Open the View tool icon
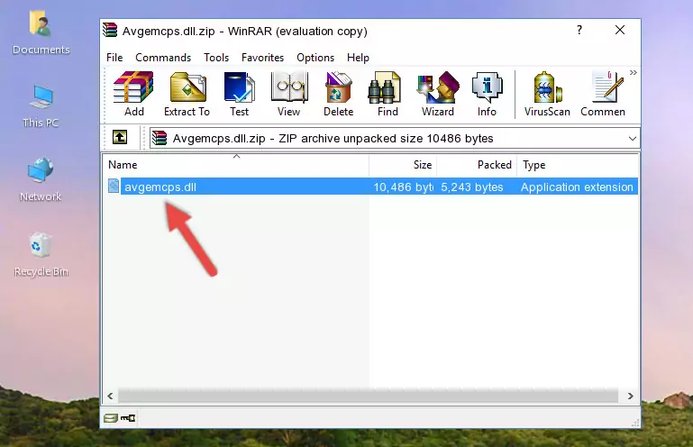 point(289,94)
